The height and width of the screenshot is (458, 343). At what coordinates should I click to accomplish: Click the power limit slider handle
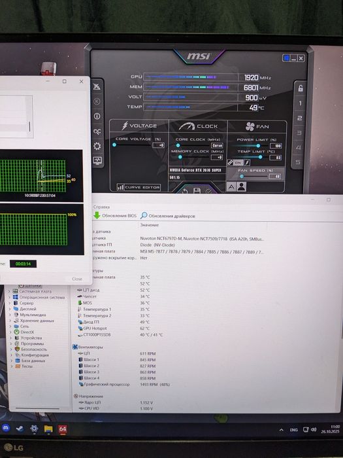(258, 146)
